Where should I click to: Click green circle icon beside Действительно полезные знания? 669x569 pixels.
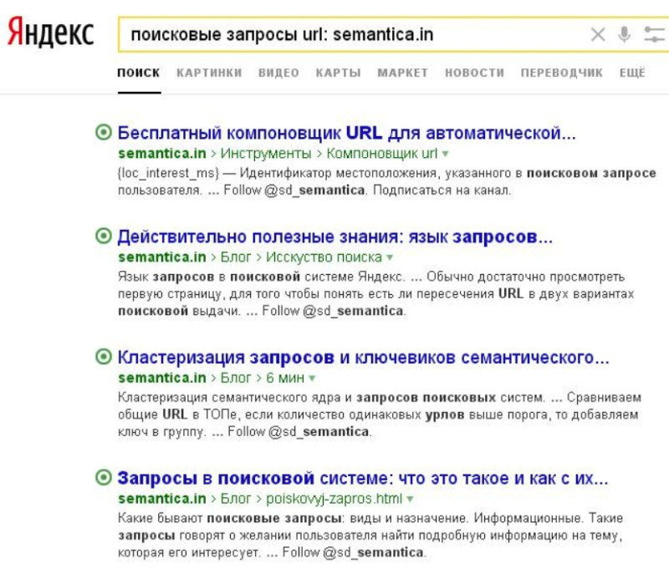click(x=103, y=236)
